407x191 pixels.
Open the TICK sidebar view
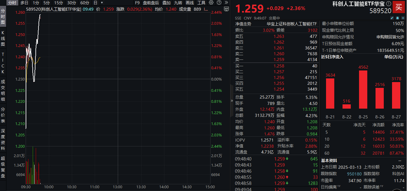pyautogui.click(x=3, y=63)
